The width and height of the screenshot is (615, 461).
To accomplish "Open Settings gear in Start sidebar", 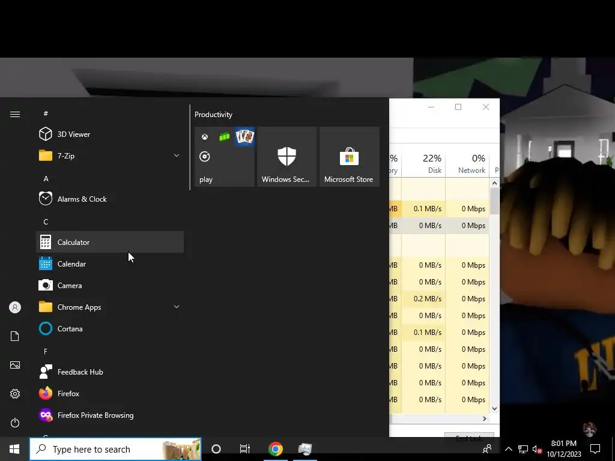I will (x=15, y=394).
